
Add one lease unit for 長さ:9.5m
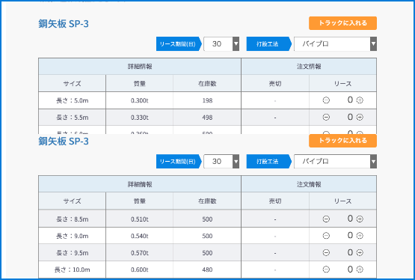click(x=360, y=252)
